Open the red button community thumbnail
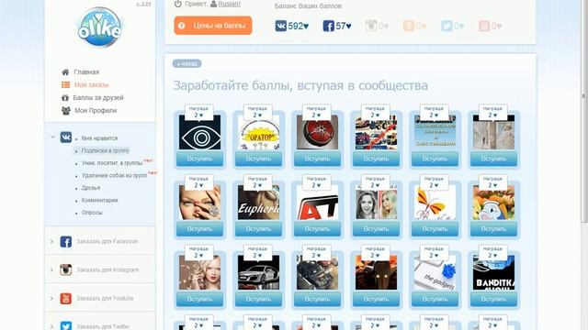Viewport: 588px width, 330px height. pos(317,132)
